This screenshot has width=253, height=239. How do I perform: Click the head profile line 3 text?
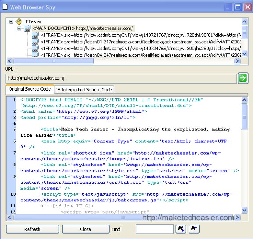pyautogui.click(x=78, y=117)
